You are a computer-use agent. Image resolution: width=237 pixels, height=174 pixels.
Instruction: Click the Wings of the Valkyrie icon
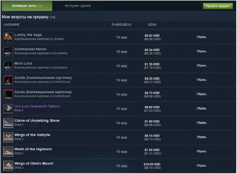[x=8, y=137]
